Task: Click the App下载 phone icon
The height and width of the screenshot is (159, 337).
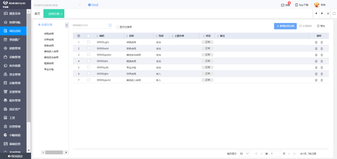Action: (x=297, y=5)
